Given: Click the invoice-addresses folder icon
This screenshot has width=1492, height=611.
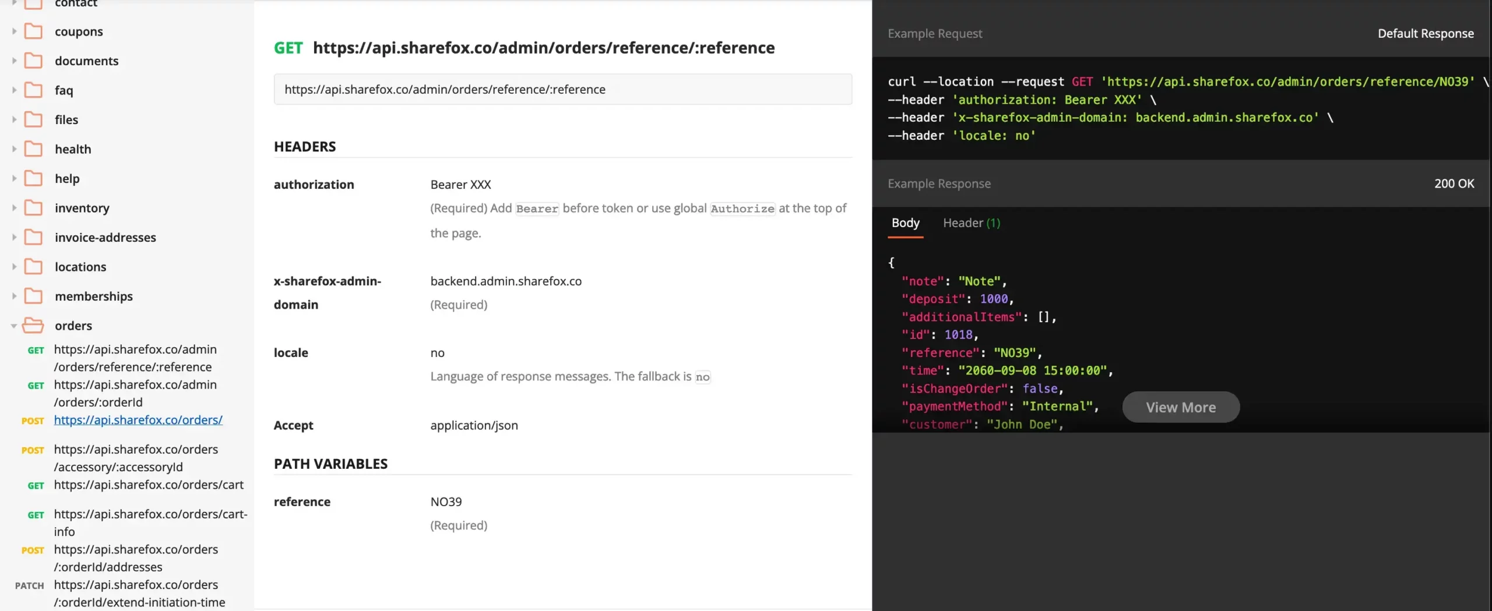Looking at the screenshot, I should pyautogui.click(x=33, y=237).
